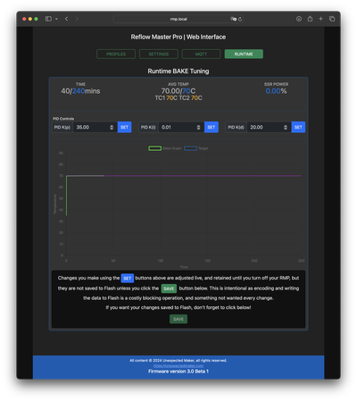The height and width of the screenshot is (401, 357).
Task: Show tab overview icon
Action: click(x=332, y=19)
